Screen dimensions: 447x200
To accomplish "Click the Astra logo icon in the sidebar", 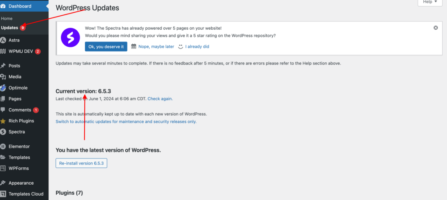I will 3,40.
